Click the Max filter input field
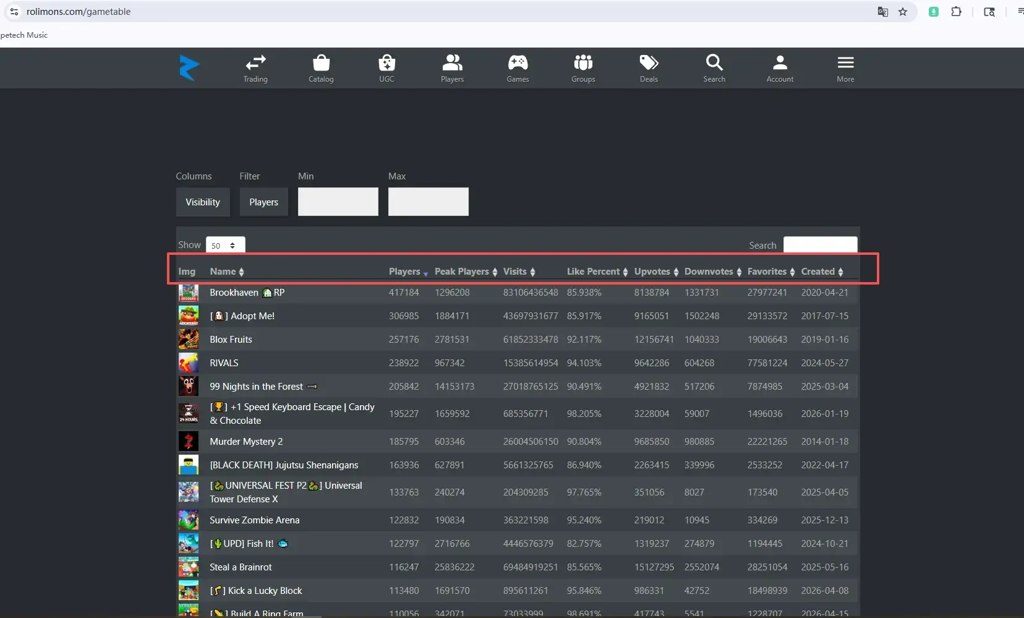The height and width of the screenshot is (618, 1024). 429,202
